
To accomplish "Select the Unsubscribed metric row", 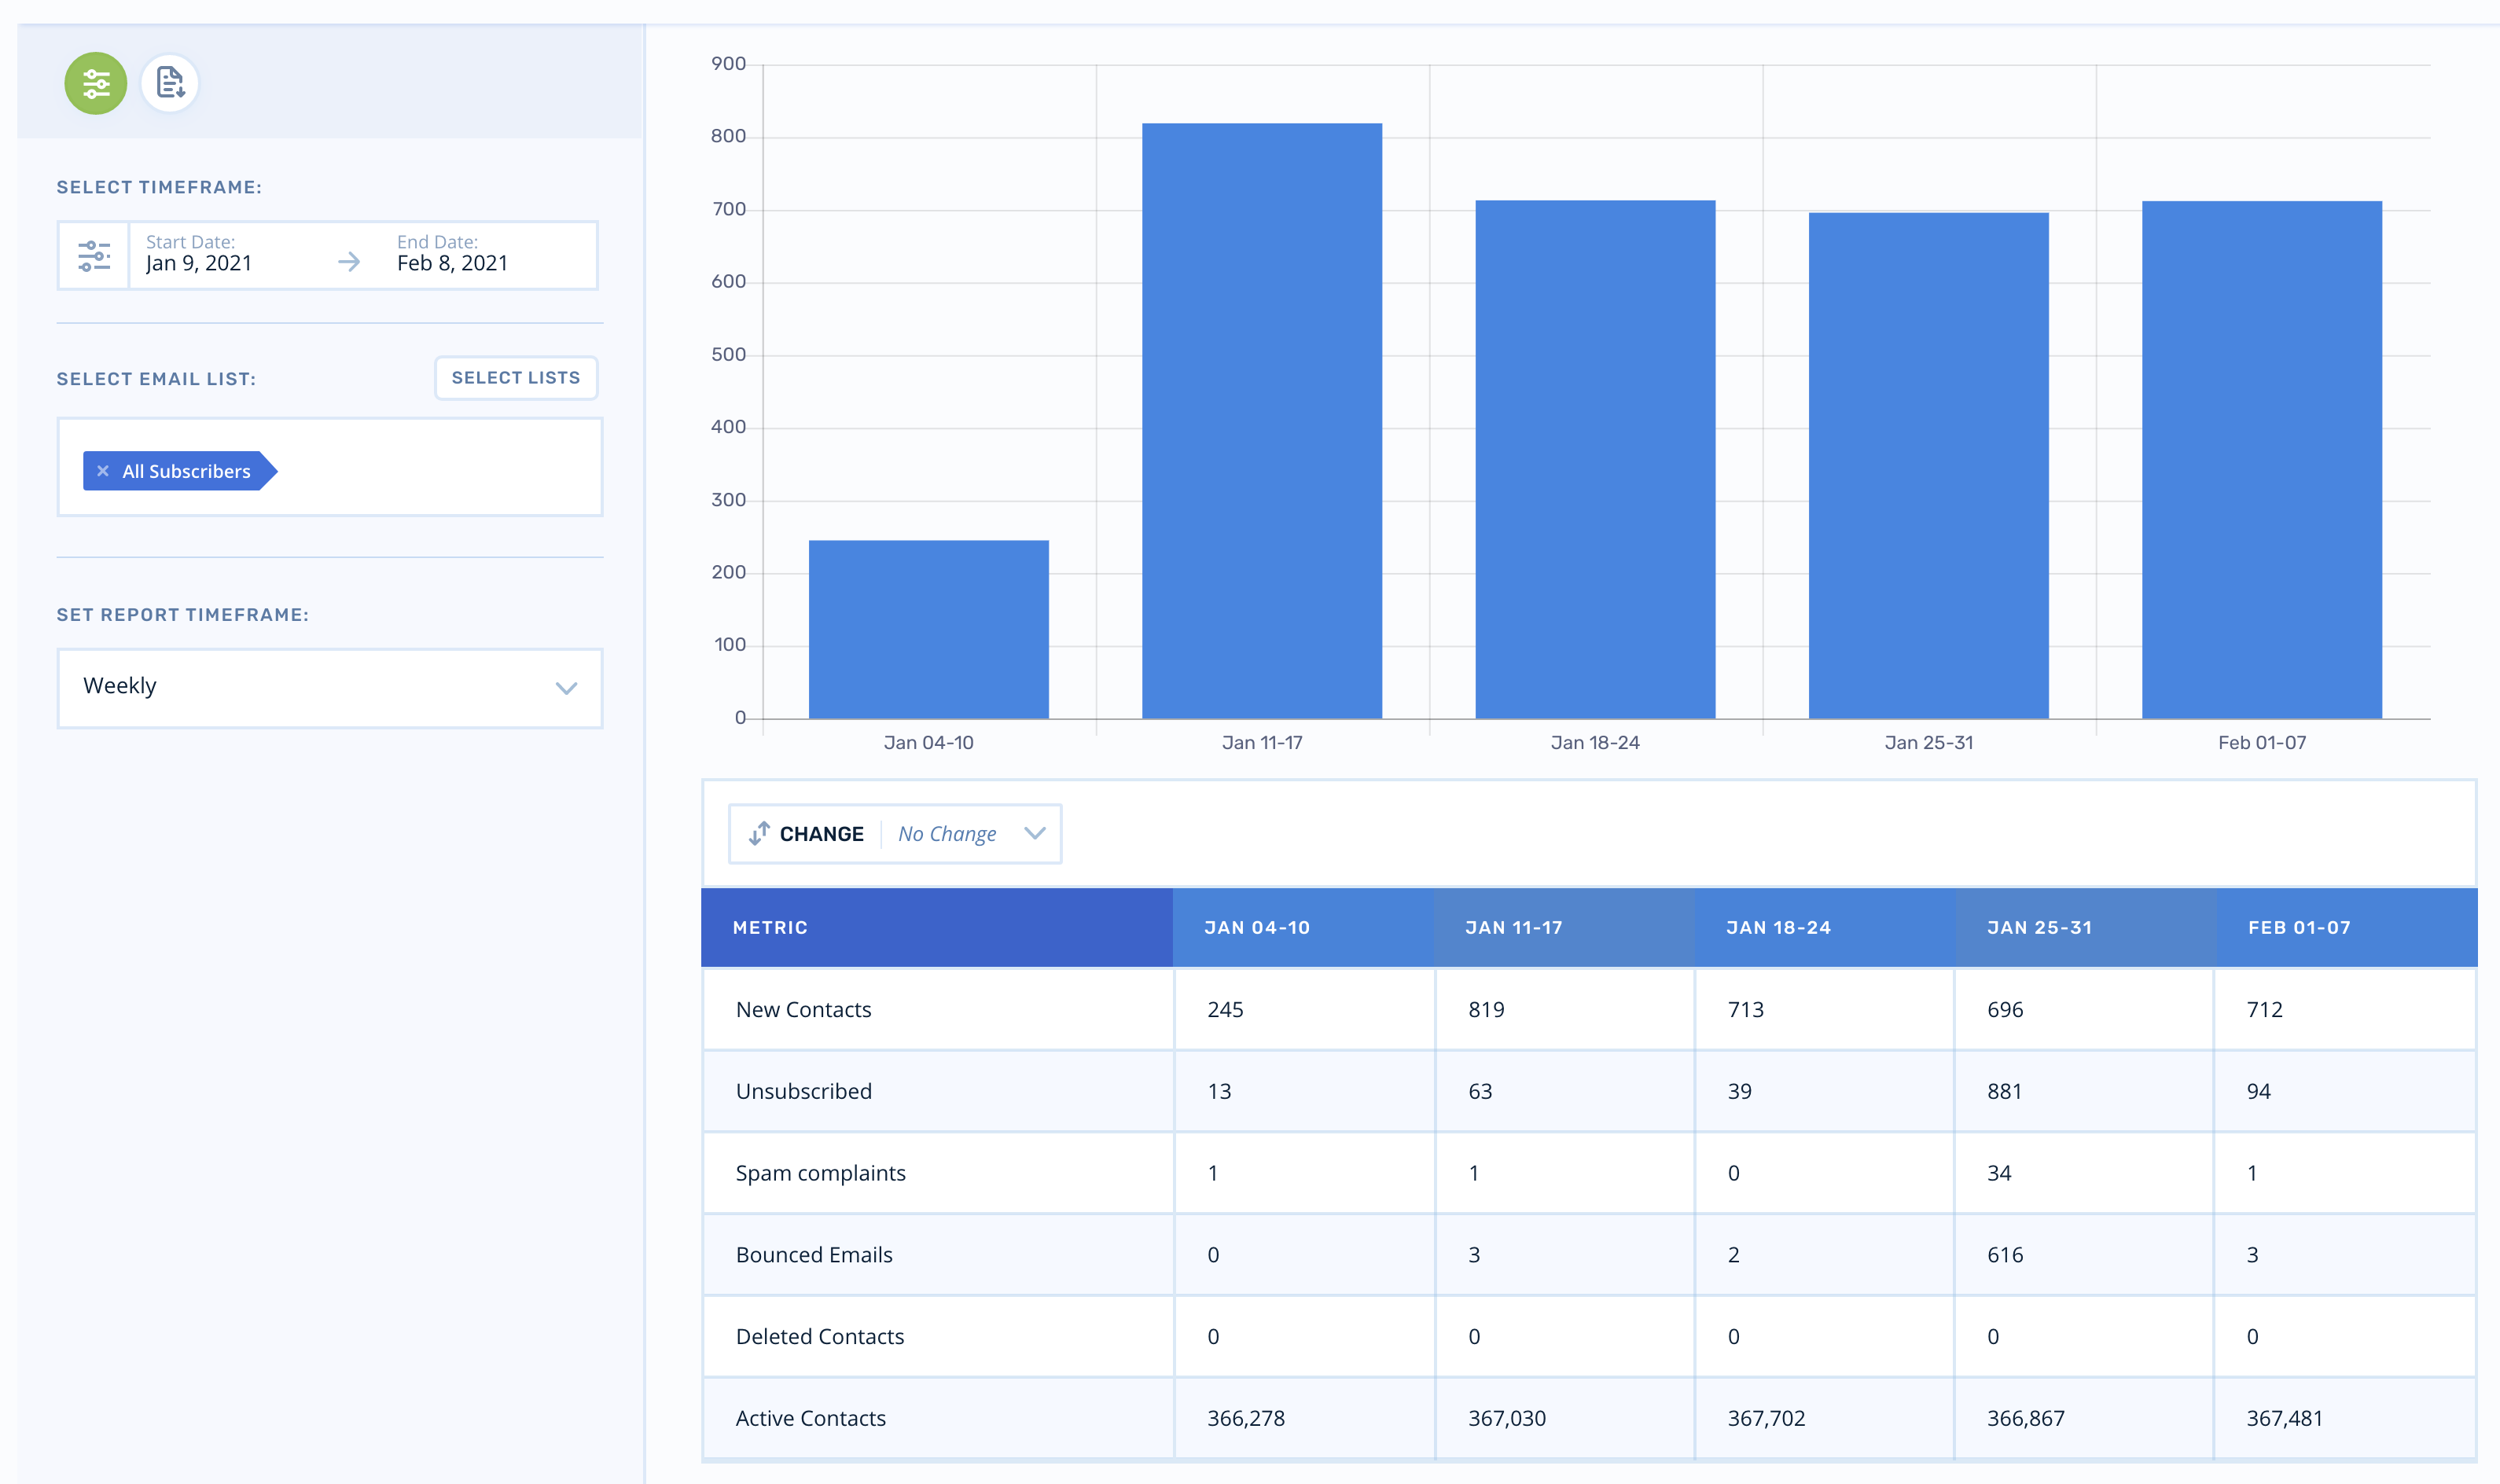I will click(804, 1091).
